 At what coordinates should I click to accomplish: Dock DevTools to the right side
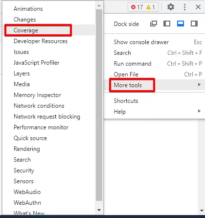coord(194,24)
